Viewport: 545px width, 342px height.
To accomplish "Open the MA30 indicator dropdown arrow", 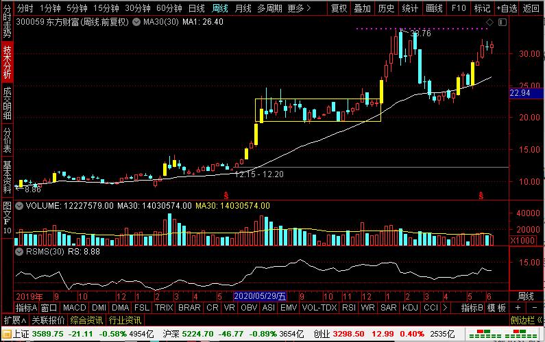I will coord(136,22).
